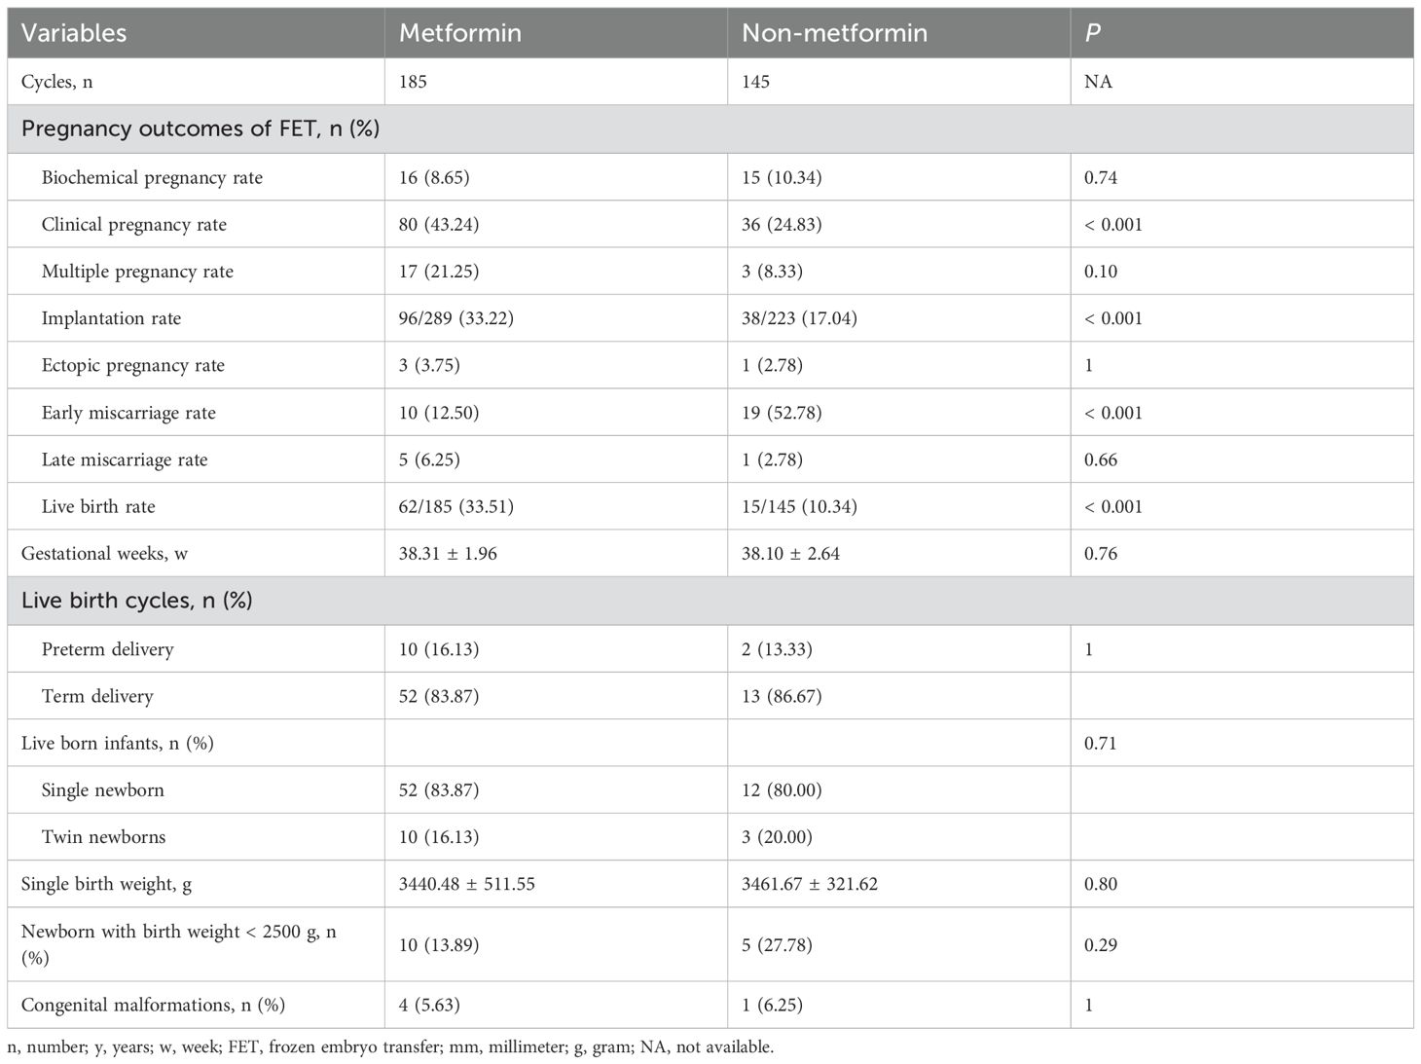
Task: Select the Clinical pregnancy rate row label
Action: pyautogui.click(x=134, y=225)
